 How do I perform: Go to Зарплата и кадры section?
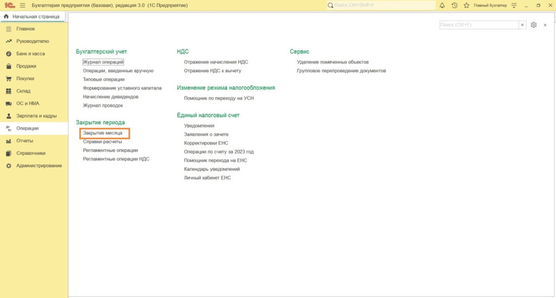click(36, 116)
